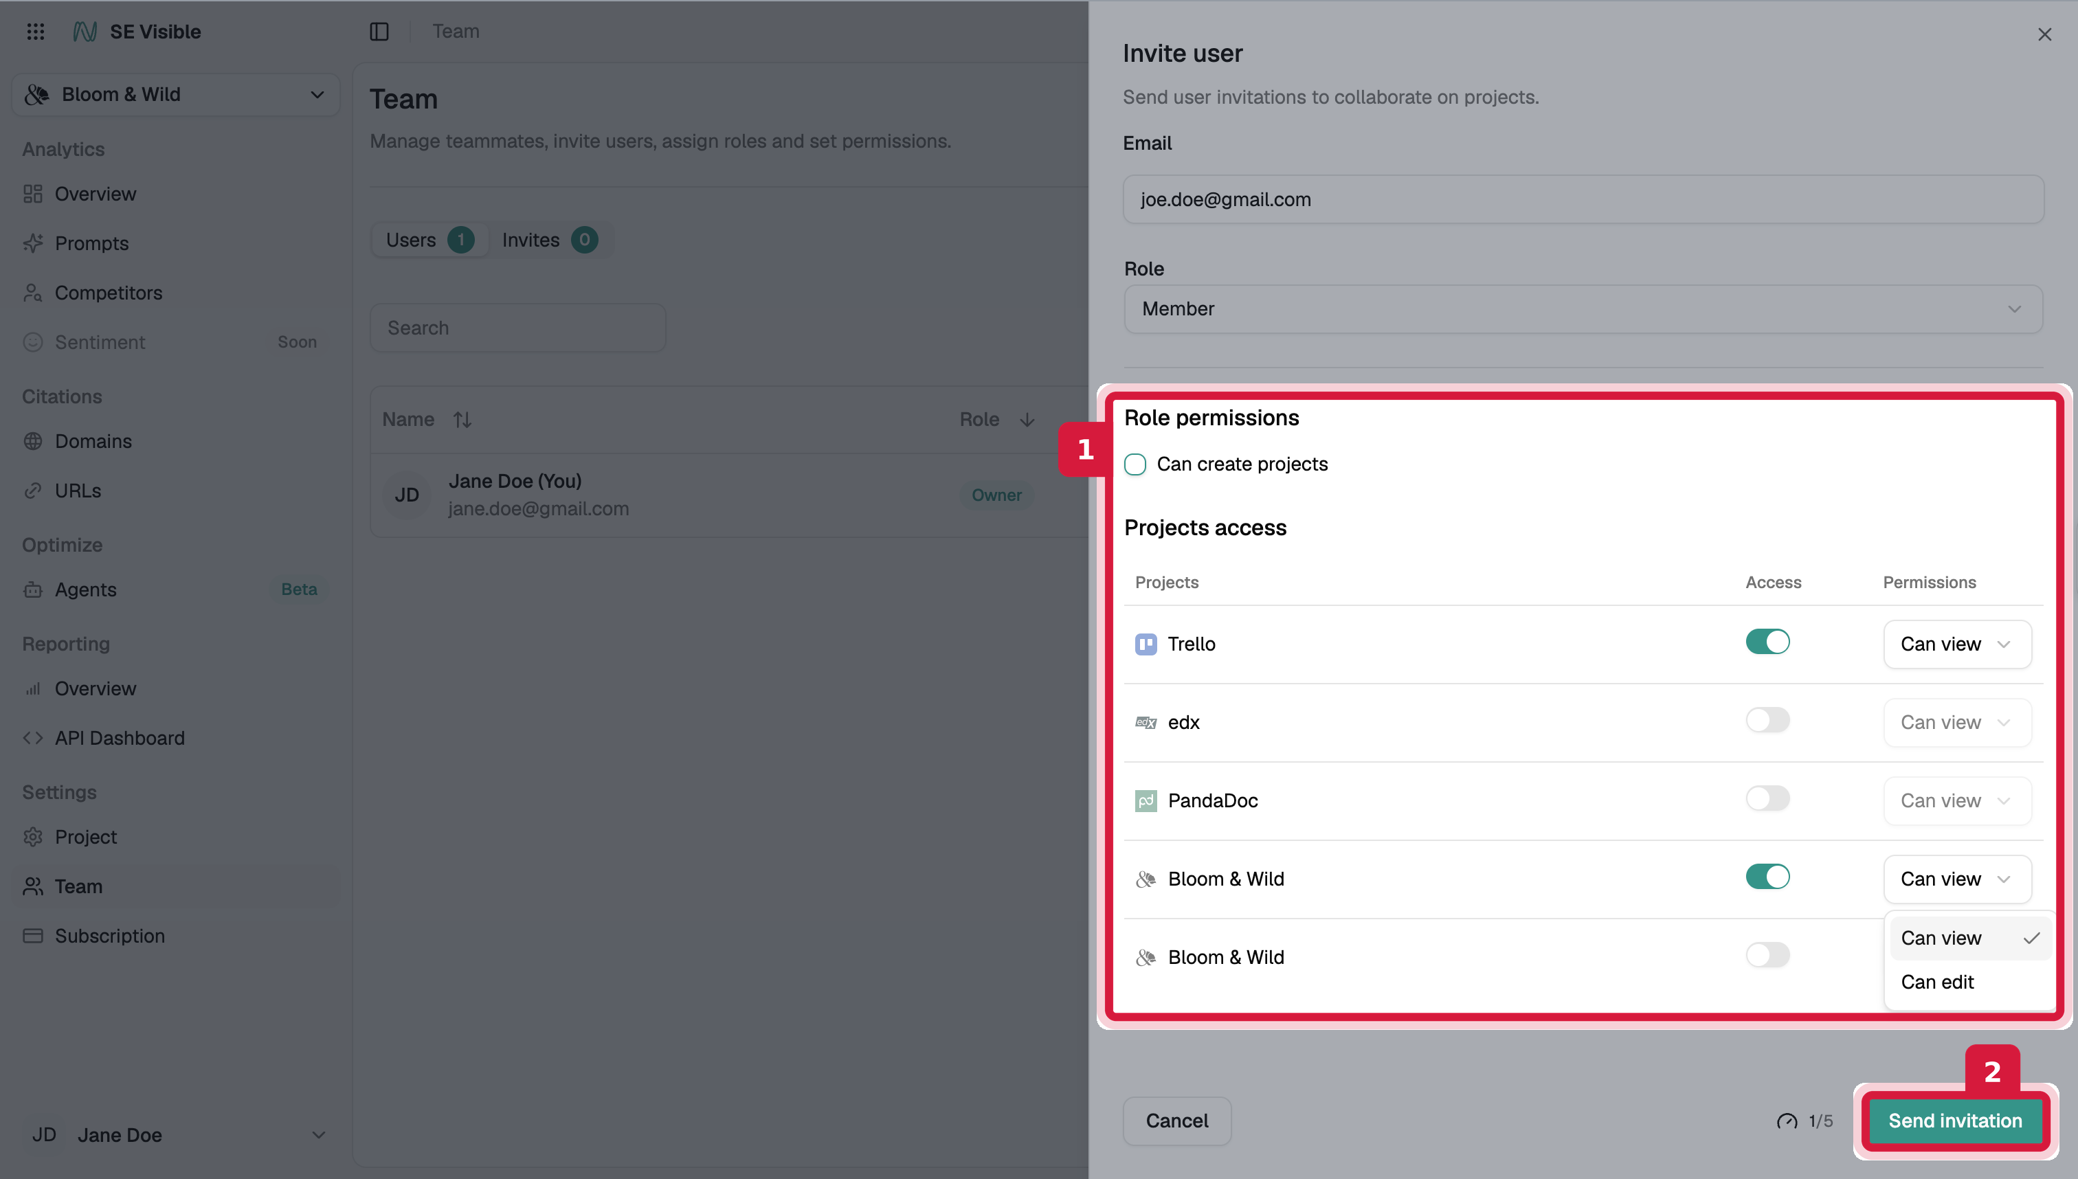Click the Email input field
Screen dimensions: 2078x1179
1583,199
